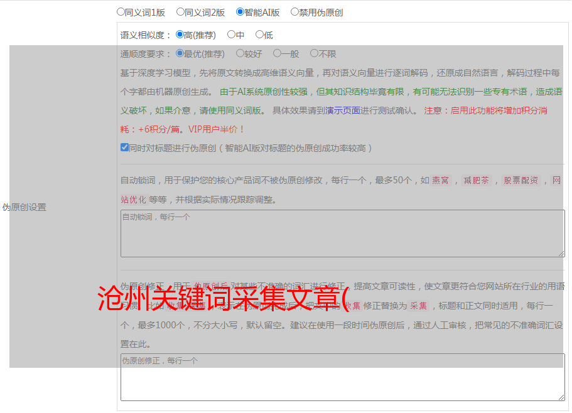
Task: Click into the 自动锁词 text area
Action: 342,233
